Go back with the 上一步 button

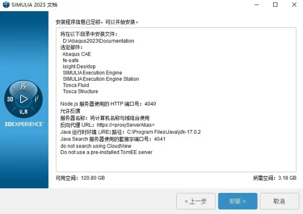(x=196, y=201)
